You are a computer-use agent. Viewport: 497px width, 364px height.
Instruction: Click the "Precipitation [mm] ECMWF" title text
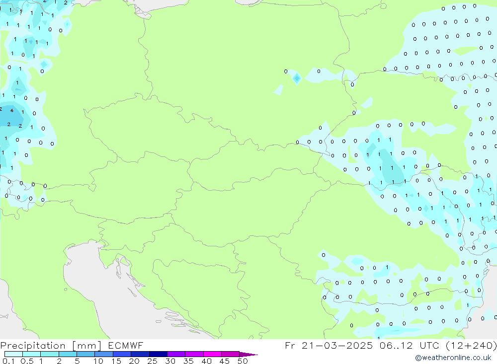tap(72, 346)
